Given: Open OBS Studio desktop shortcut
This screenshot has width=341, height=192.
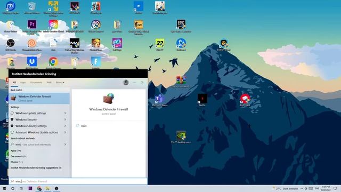Looking at the screenshot, I should pyautogui.click(x=11, y=45).
